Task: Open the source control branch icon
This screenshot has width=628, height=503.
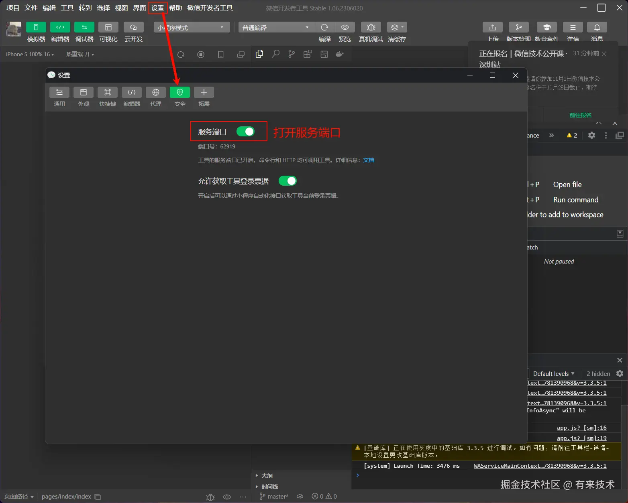Action: coord(292,54)
